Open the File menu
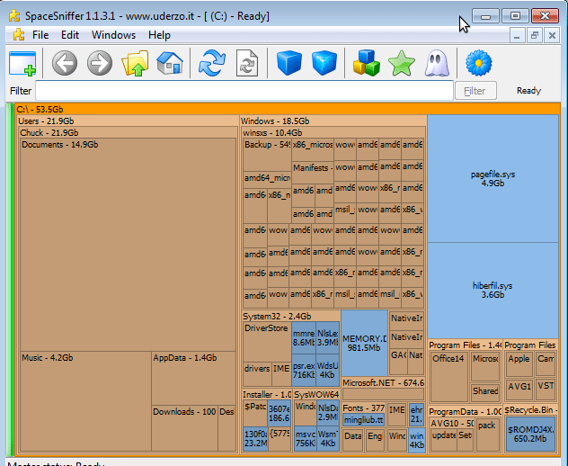Screen dimensions: 568x466 tap(40, 35)
